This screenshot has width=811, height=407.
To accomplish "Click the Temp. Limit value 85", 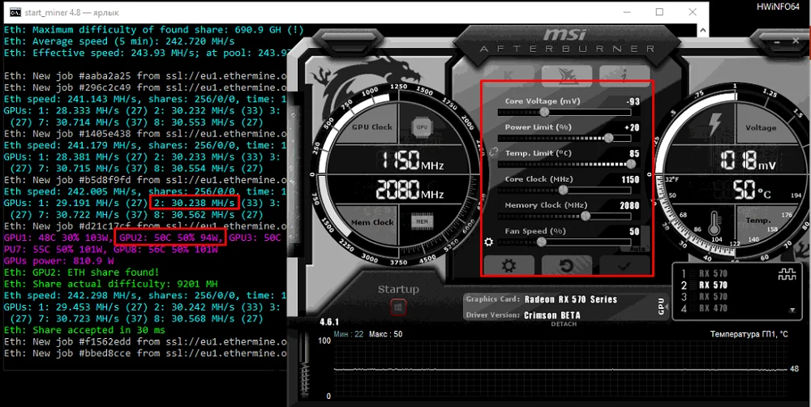I will click(634, 153).
